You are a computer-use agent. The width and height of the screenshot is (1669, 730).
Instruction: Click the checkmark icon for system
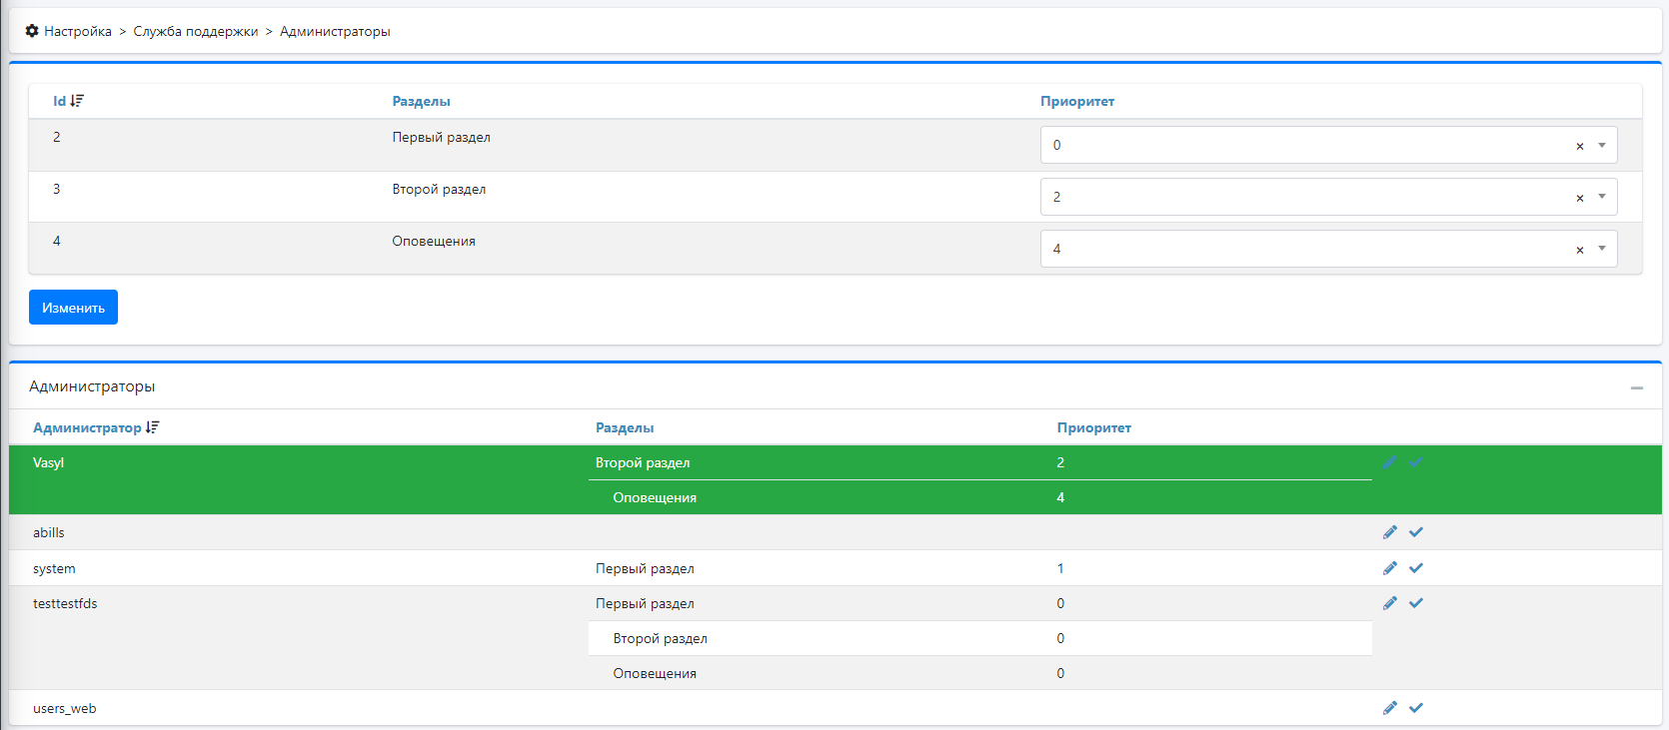pyautogui.click(x=1415, y=568)
